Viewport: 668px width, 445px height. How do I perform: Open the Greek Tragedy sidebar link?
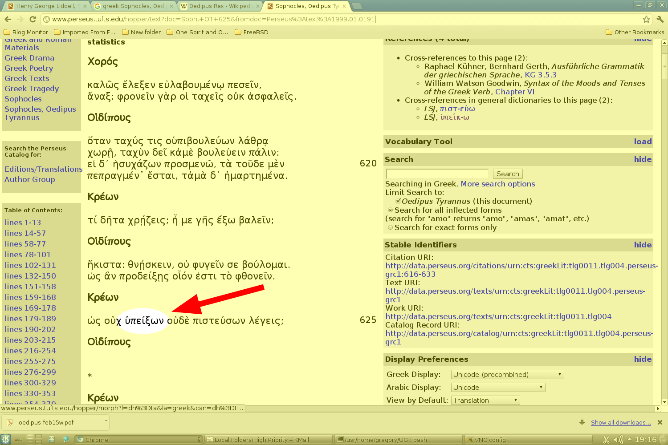click(32, 89)
